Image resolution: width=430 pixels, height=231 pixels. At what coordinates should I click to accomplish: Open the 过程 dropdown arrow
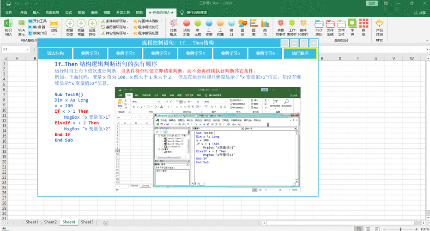point(54,35)
